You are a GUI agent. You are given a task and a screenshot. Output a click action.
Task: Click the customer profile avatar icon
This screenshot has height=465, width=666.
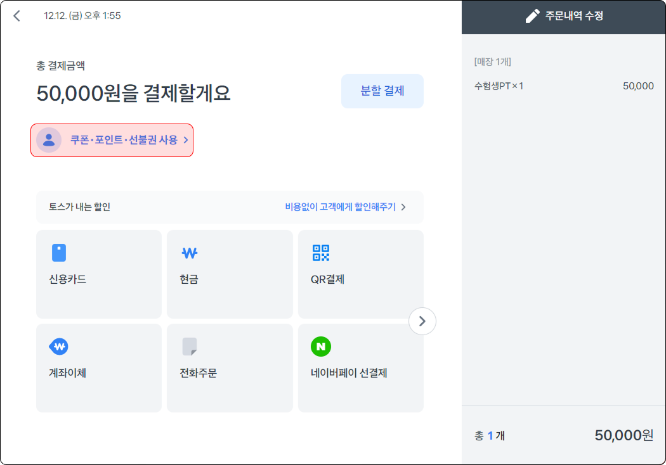[49, 140]
